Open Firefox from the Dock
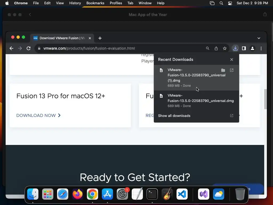Screen dimensions: 273x205 [78, 194]
